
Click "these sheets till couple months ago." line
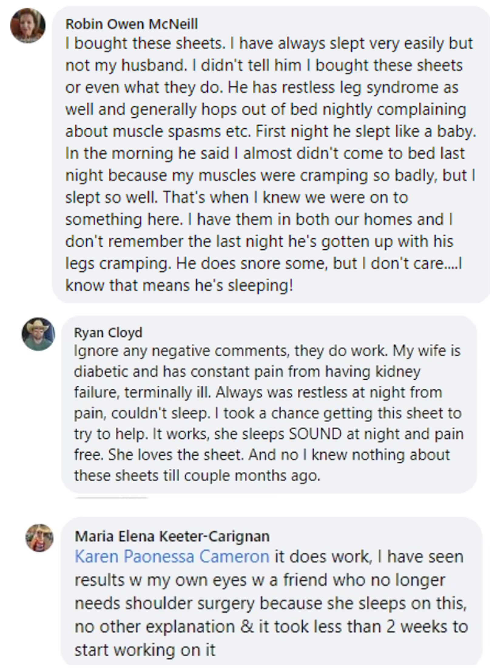pos(197,476)
